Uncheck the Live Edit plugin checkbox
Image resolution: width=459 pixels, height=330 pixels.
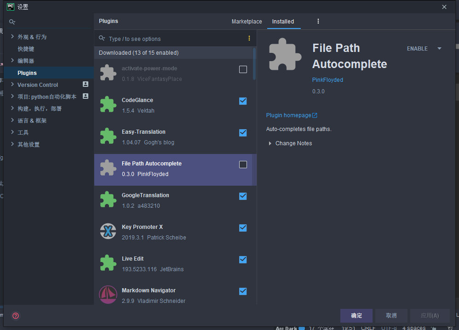click(243, 260)
